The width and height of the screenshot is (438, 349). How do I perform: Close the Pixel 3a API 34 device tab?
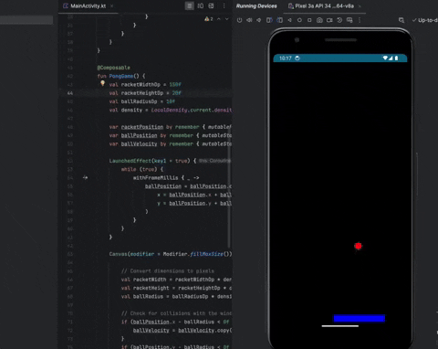pos(360,5)
